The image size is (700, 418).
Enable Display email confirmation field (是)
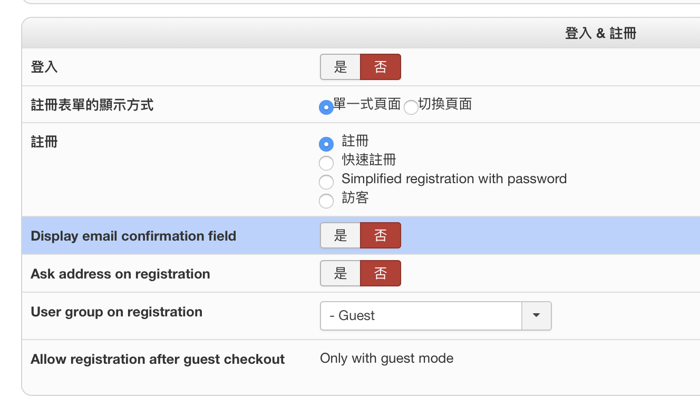coord(341,235)
